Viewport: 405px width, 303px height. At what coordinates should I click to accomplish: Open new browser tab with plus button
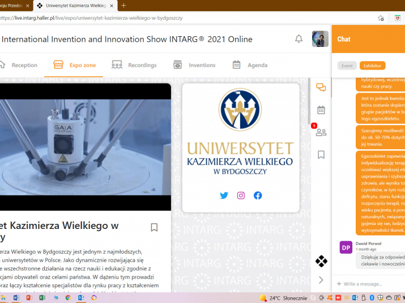(124, 6)
